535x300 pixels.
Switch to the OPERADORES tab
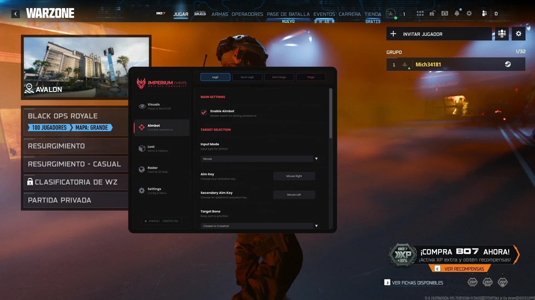coord(247,14)
